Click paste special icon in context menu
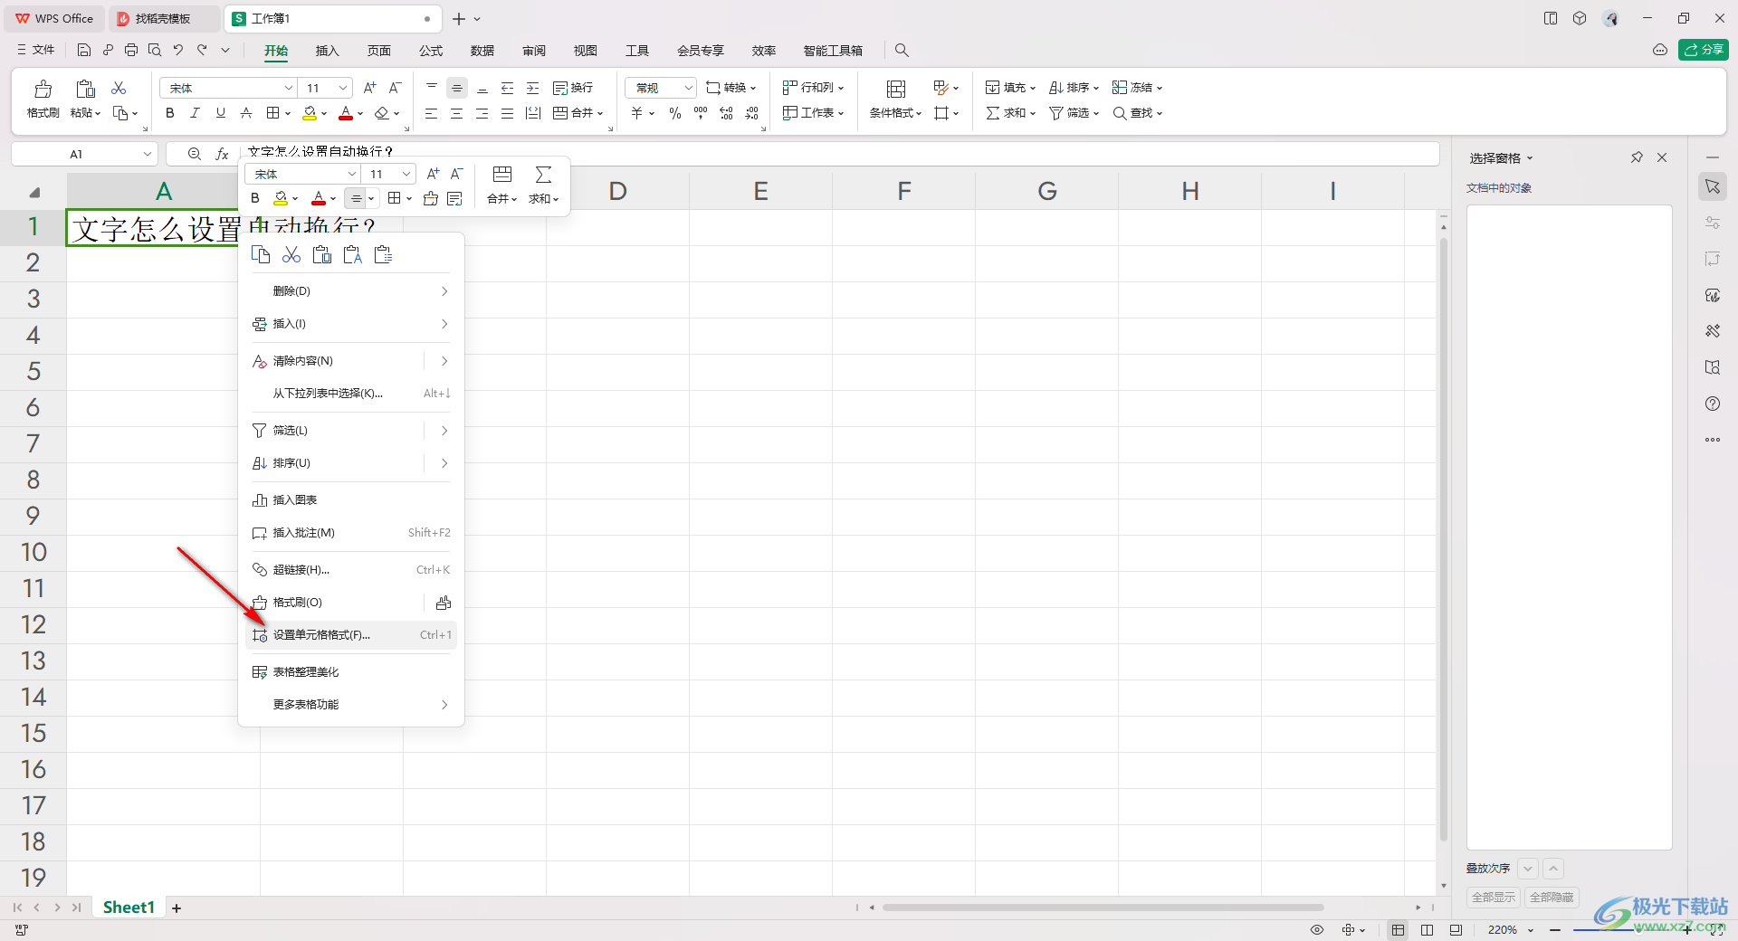The width and height of the screenshot is (1738, 941). coord(383,255)
